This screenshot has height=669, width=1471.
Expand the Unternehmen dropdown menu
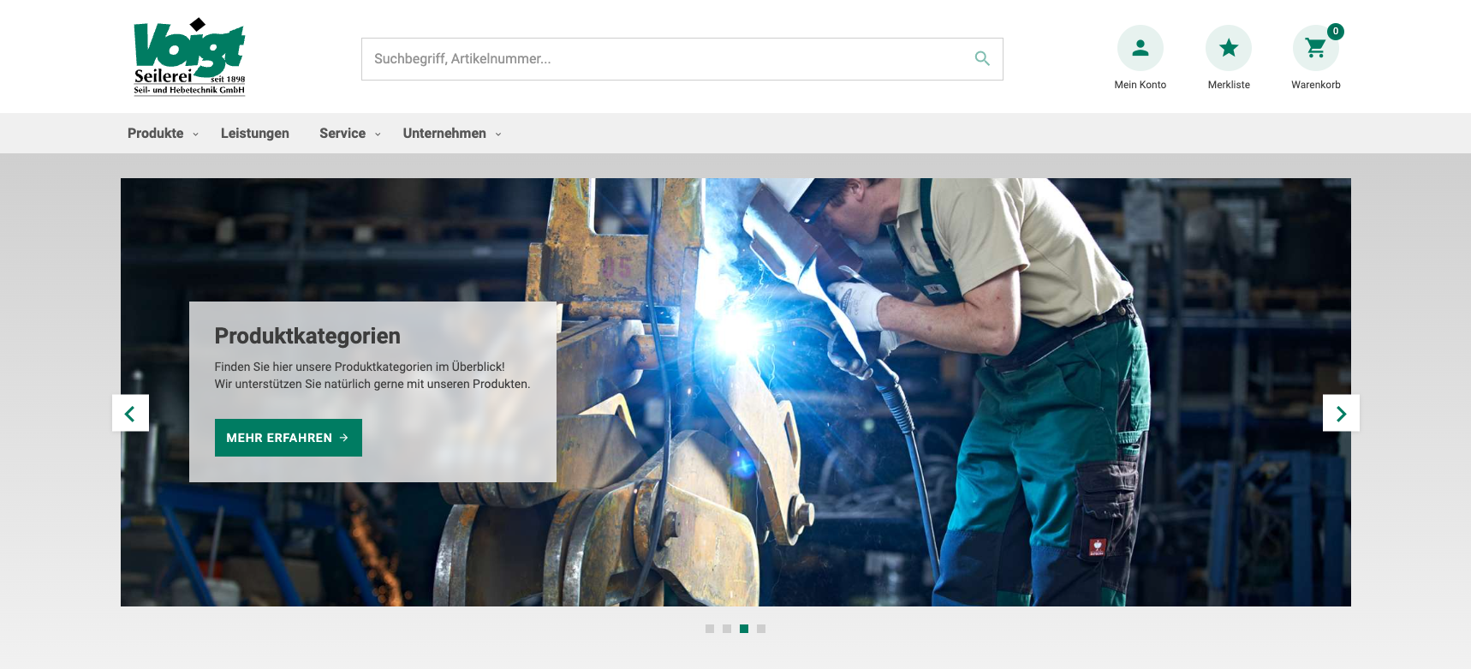[x=451, y=134]
